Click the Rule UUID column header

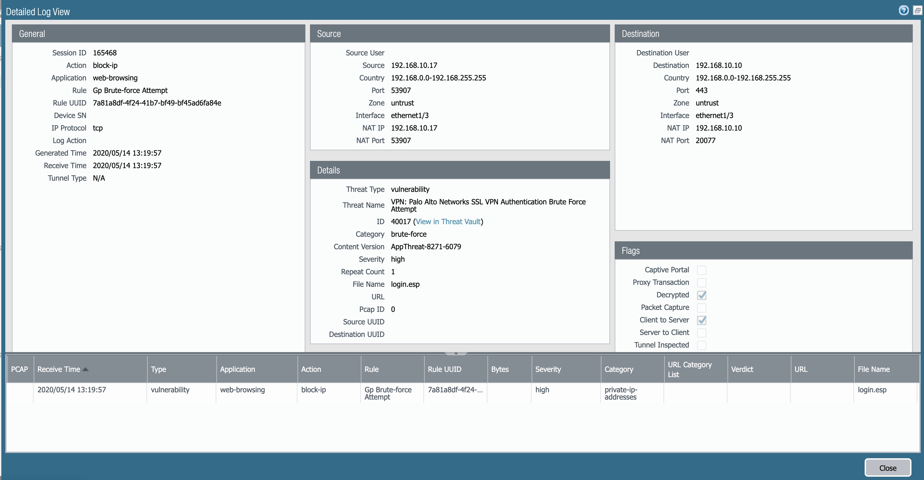pyautogui.click(x=444, y=369)
